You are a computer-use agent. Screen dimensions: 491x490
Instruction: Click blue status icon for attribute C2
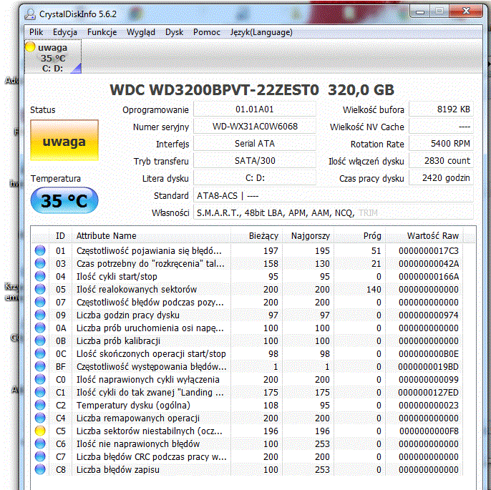40,405
